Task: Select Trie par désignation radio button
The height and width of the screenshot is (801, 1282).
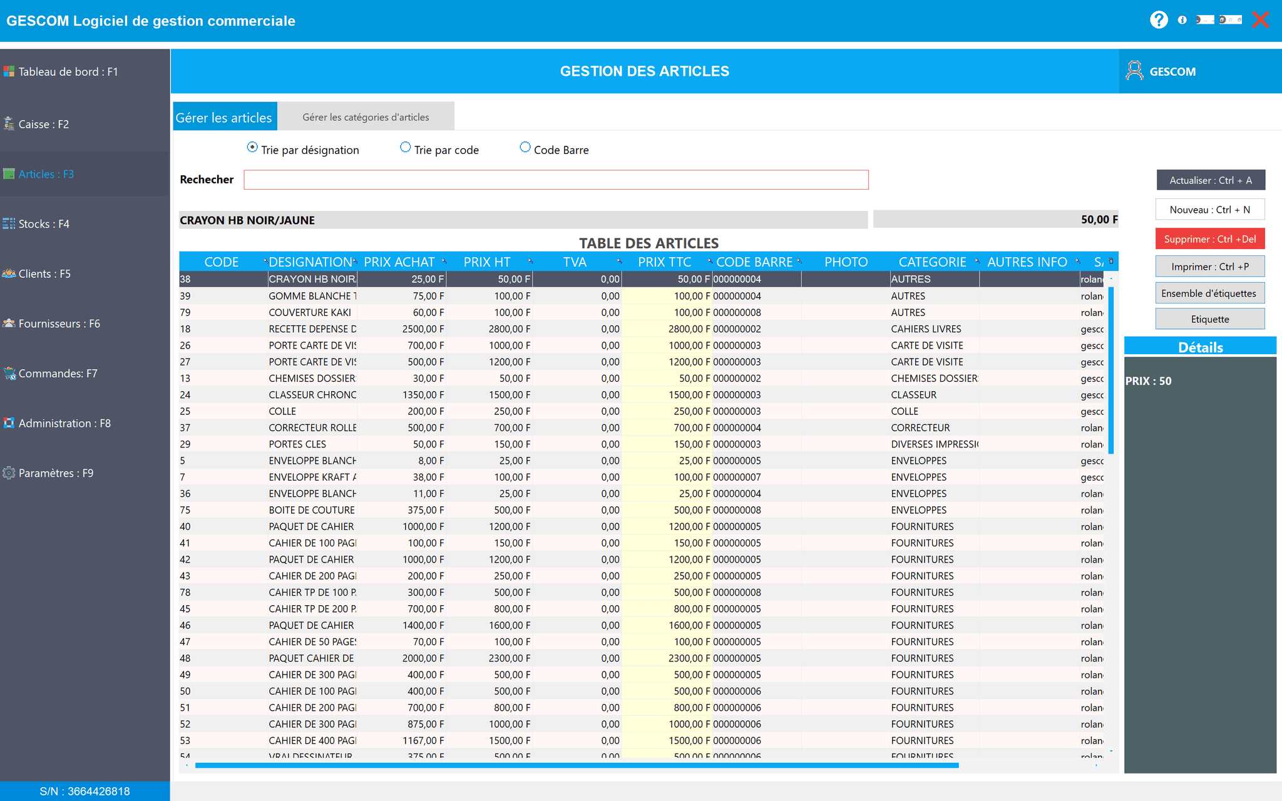Action: (252, 147)
